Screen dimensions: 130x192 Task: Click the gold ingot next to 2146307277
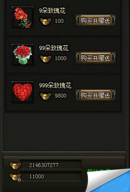pyautogui.click(x=15, y=165)
